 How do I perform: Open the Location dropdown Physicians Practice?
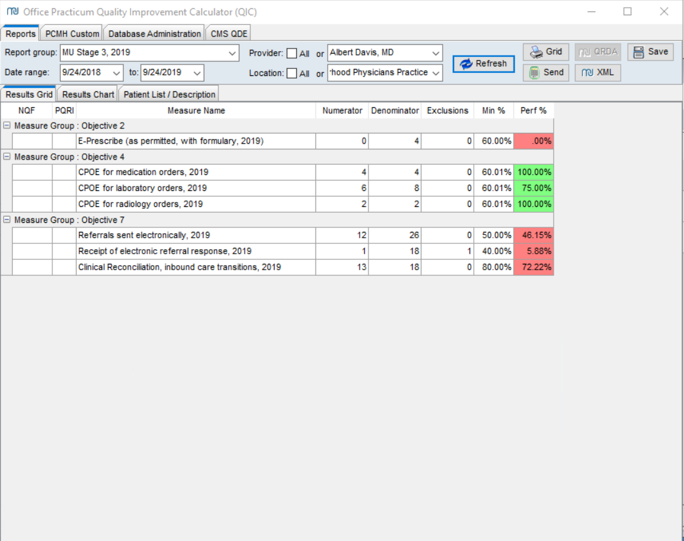[436, 73]
